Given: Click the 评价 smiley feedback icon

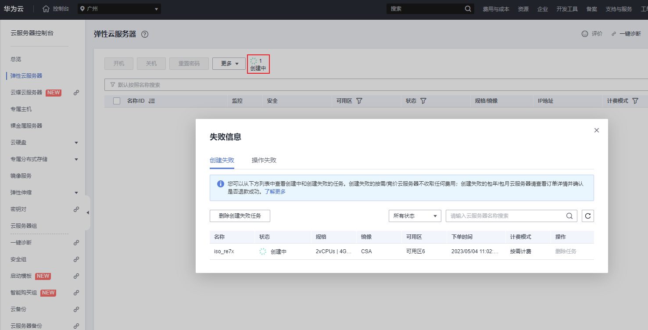Looking at the screenshot, I should [x=585, y=33].
